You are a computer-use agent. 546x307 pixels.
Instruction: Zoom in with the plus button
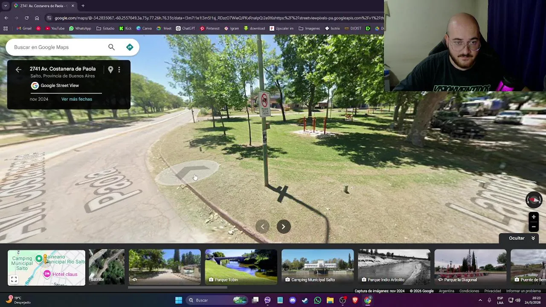click(x=534, y=217)
